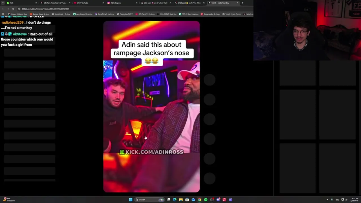
Task: Open network status in the system tray
Action: 343,200
